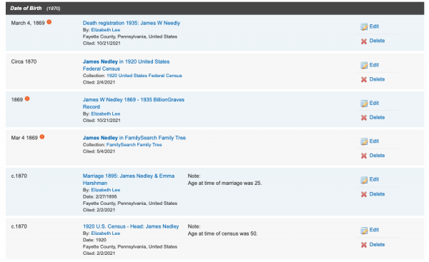The image size is (429, 262).
Task: Open James W Nedley 1869 - 1935 BillionGraves Record
Action: pyautogui.click(x=134, y=103)
